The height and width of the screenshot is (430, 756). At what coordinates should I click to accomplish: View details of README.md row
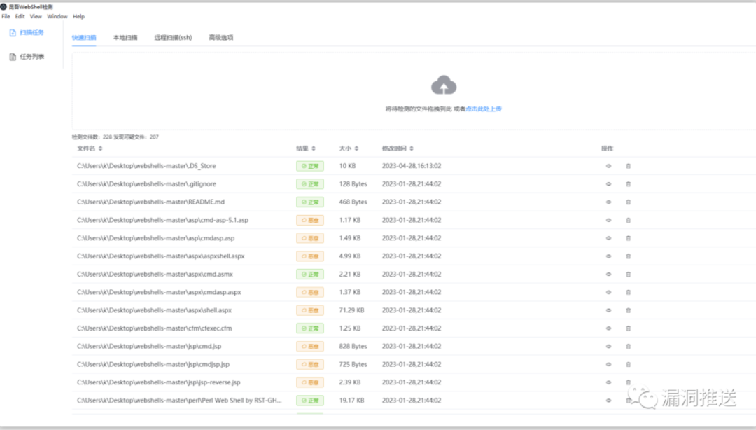click(x=608, y=202)
